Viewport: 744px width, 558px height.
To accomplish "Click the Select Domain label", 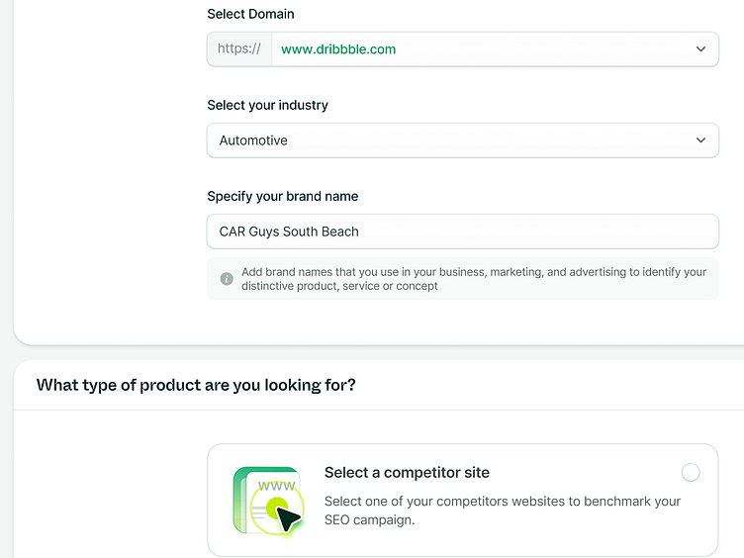I will pyautogui.click(x=250, y=14).
